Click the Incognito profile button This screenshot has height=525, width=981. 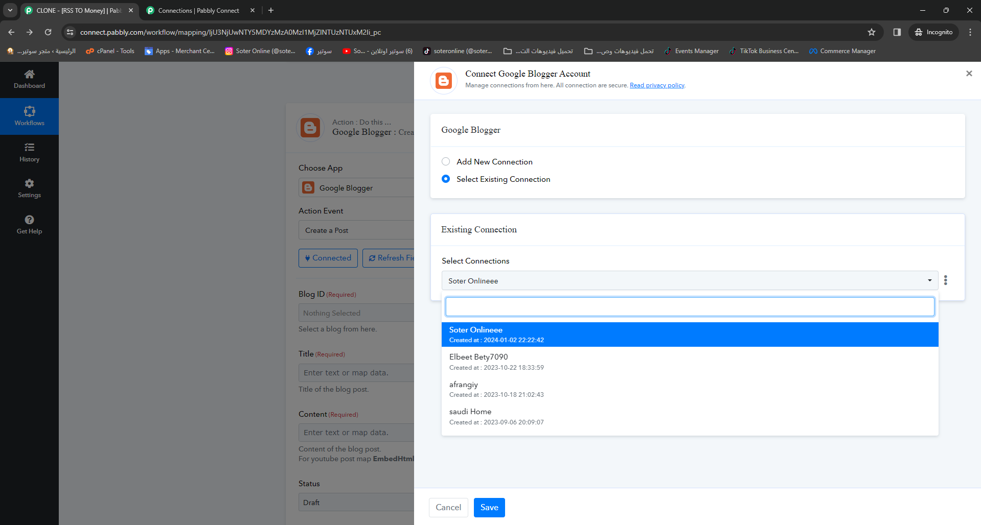(x=933, y=32)
